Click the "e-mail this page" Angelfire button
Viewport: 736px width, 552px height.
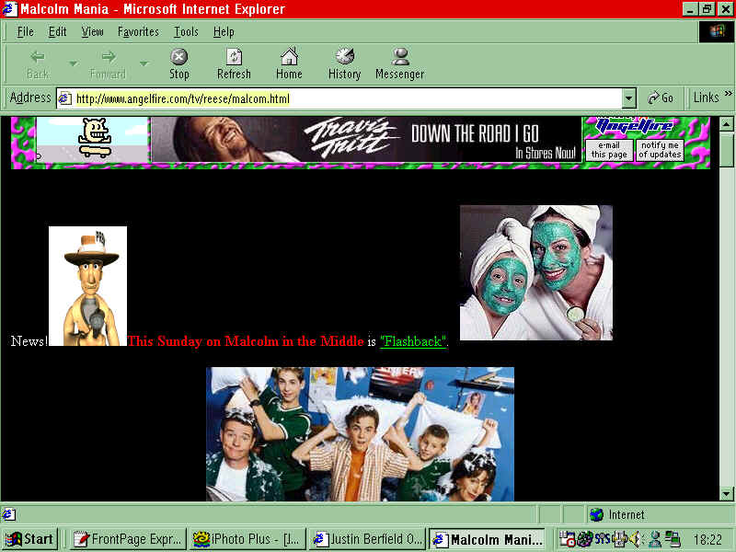tap(609, 150)
